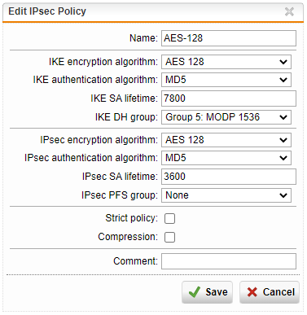Expand the IPsec authentication algorithm dropdown
The image size is (307, 315).
pyautogui.click(x=226, y=158)
